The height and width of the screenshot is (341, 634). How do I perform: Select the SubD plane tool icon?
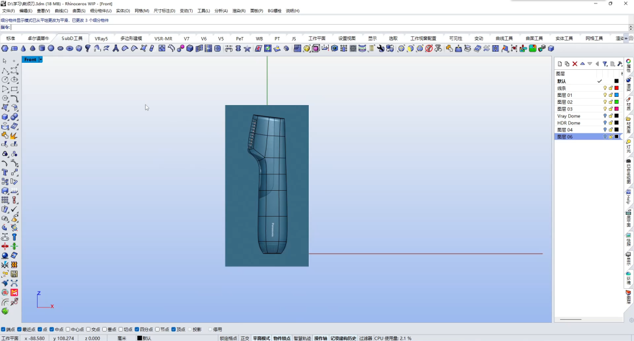coord(14,49)
